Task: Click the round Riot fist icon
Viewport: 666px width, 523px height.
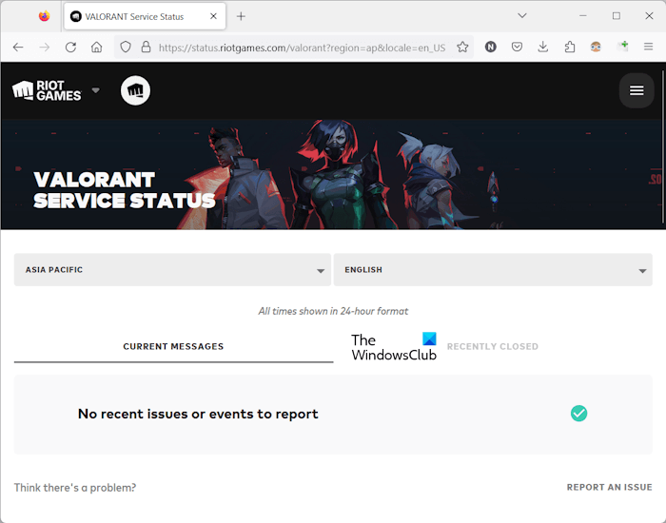Action: pos(135,90)
